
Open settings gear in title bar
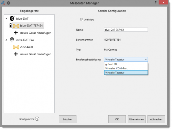(8, 3)
